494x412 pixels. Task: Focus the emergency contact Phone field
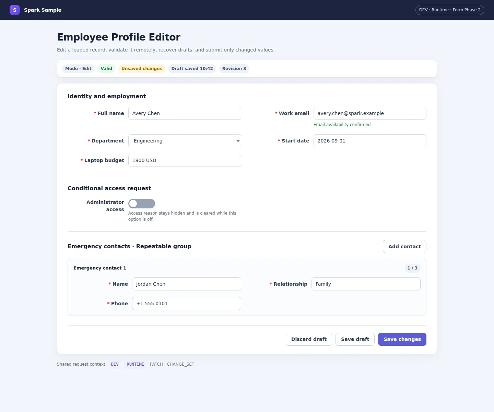(x=187, y=304)
